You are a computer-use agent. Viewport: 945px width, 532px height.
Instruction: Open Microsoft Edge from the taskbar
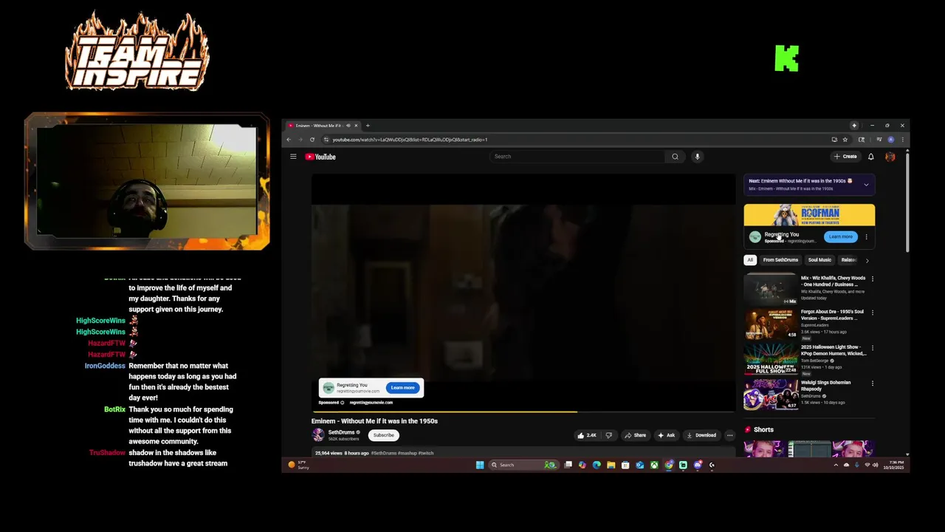[597, 465]
